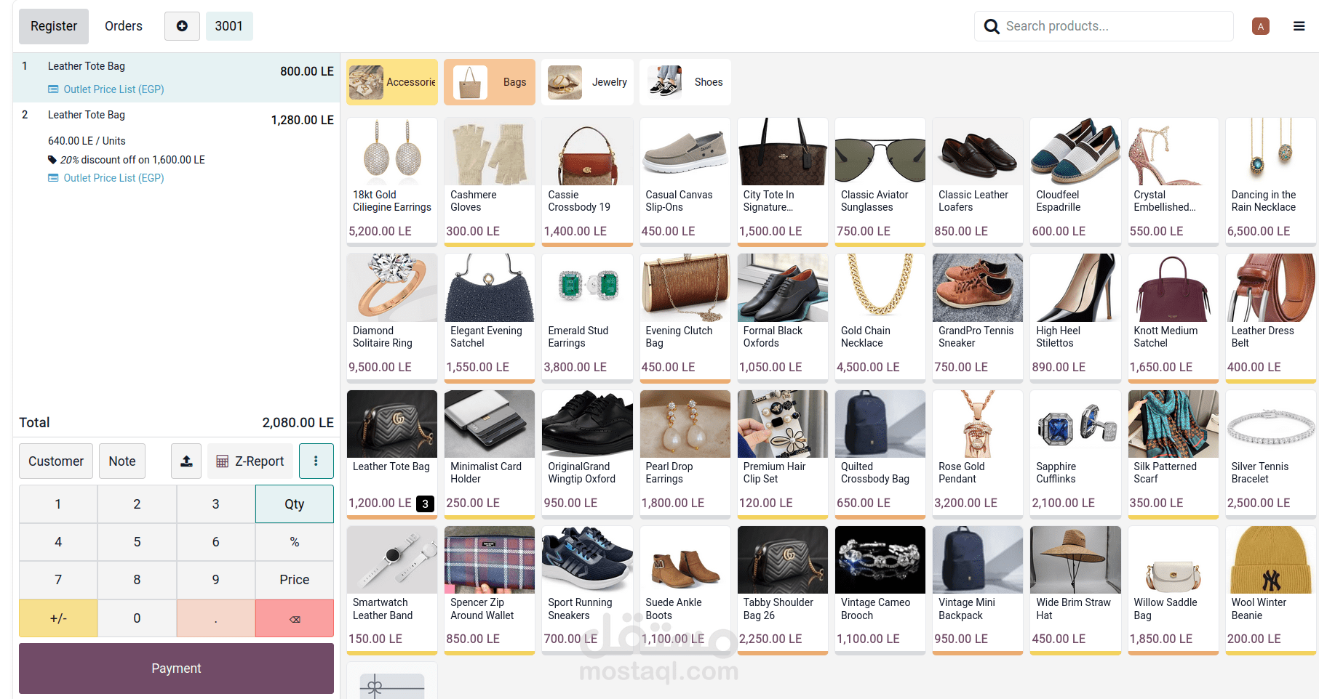Add Leather Dress Belt product
Image resolution: width=1319 pixels, height=699 pixels.
1271,318
